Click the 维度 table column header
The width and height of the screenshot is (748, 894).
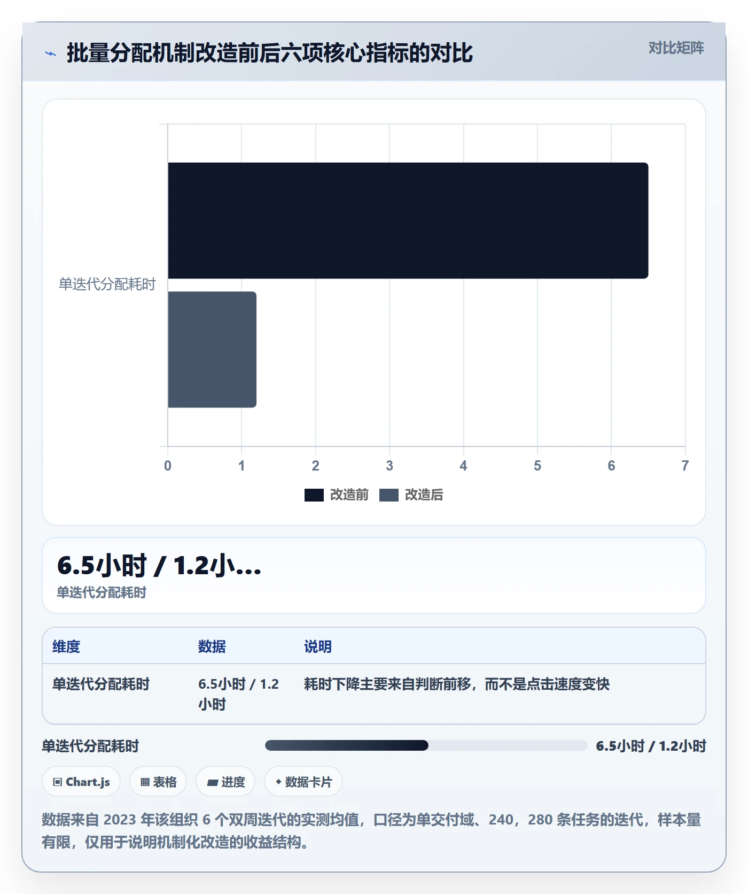(x=66, y=646)
